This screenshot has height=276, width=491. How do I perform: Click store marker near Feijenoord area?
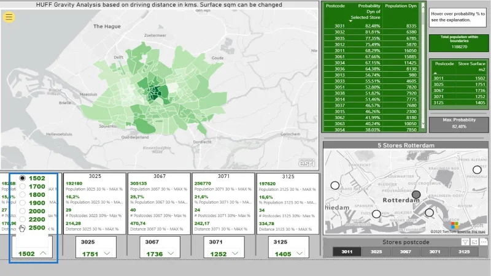(429, 213)
